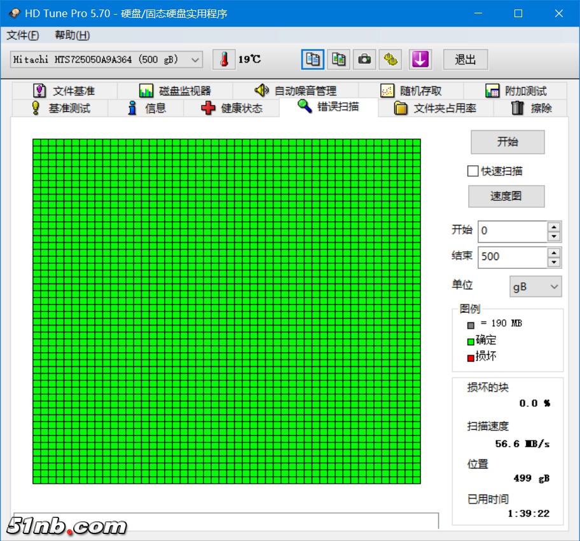Save screenshot using the camera icon
Viewport: 580px width, 541px height.
point(364,60)
